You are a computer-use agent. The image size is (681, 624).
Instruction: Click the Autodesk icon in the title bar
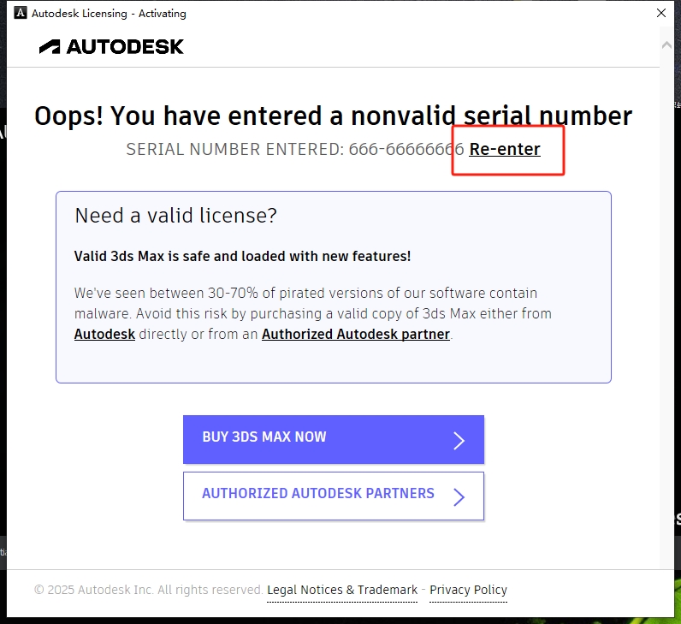21,13
